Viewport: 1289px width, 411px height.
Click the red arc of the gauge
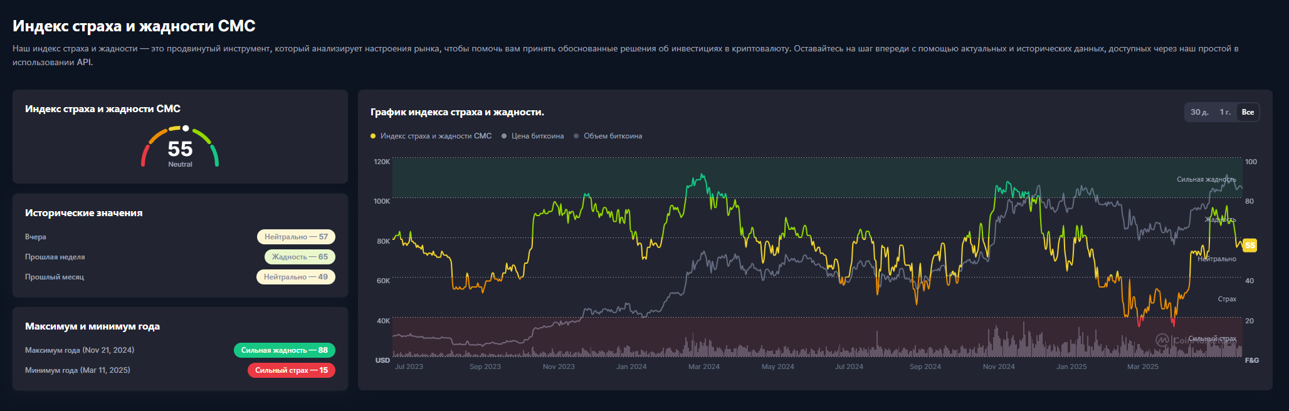tap(144, 155)
